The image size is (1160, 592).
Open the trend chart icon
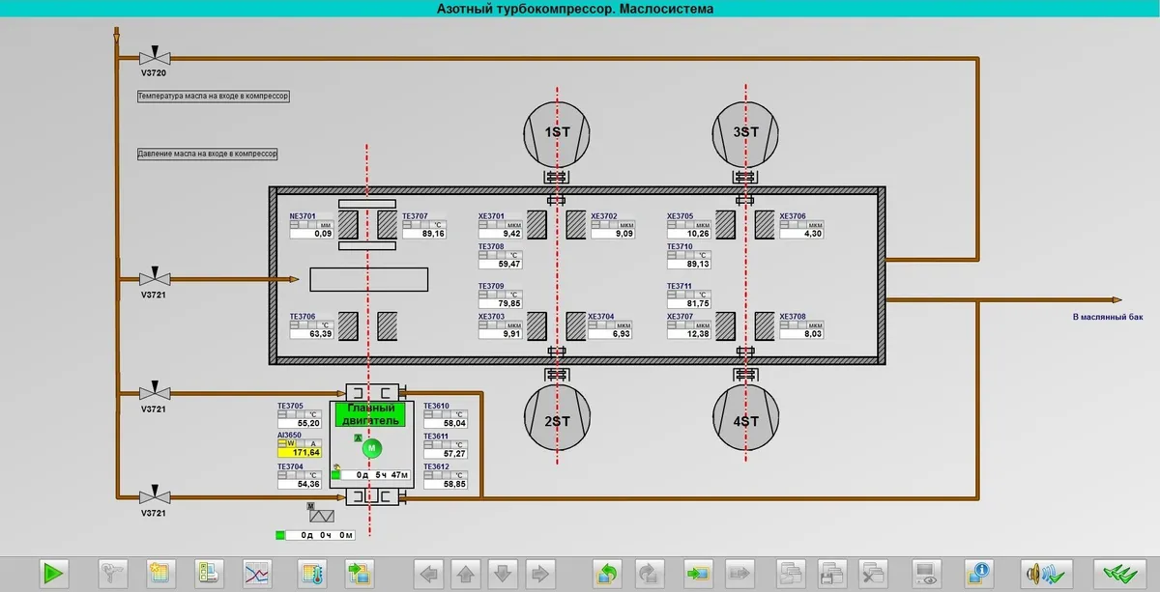(x=256, y=574)
